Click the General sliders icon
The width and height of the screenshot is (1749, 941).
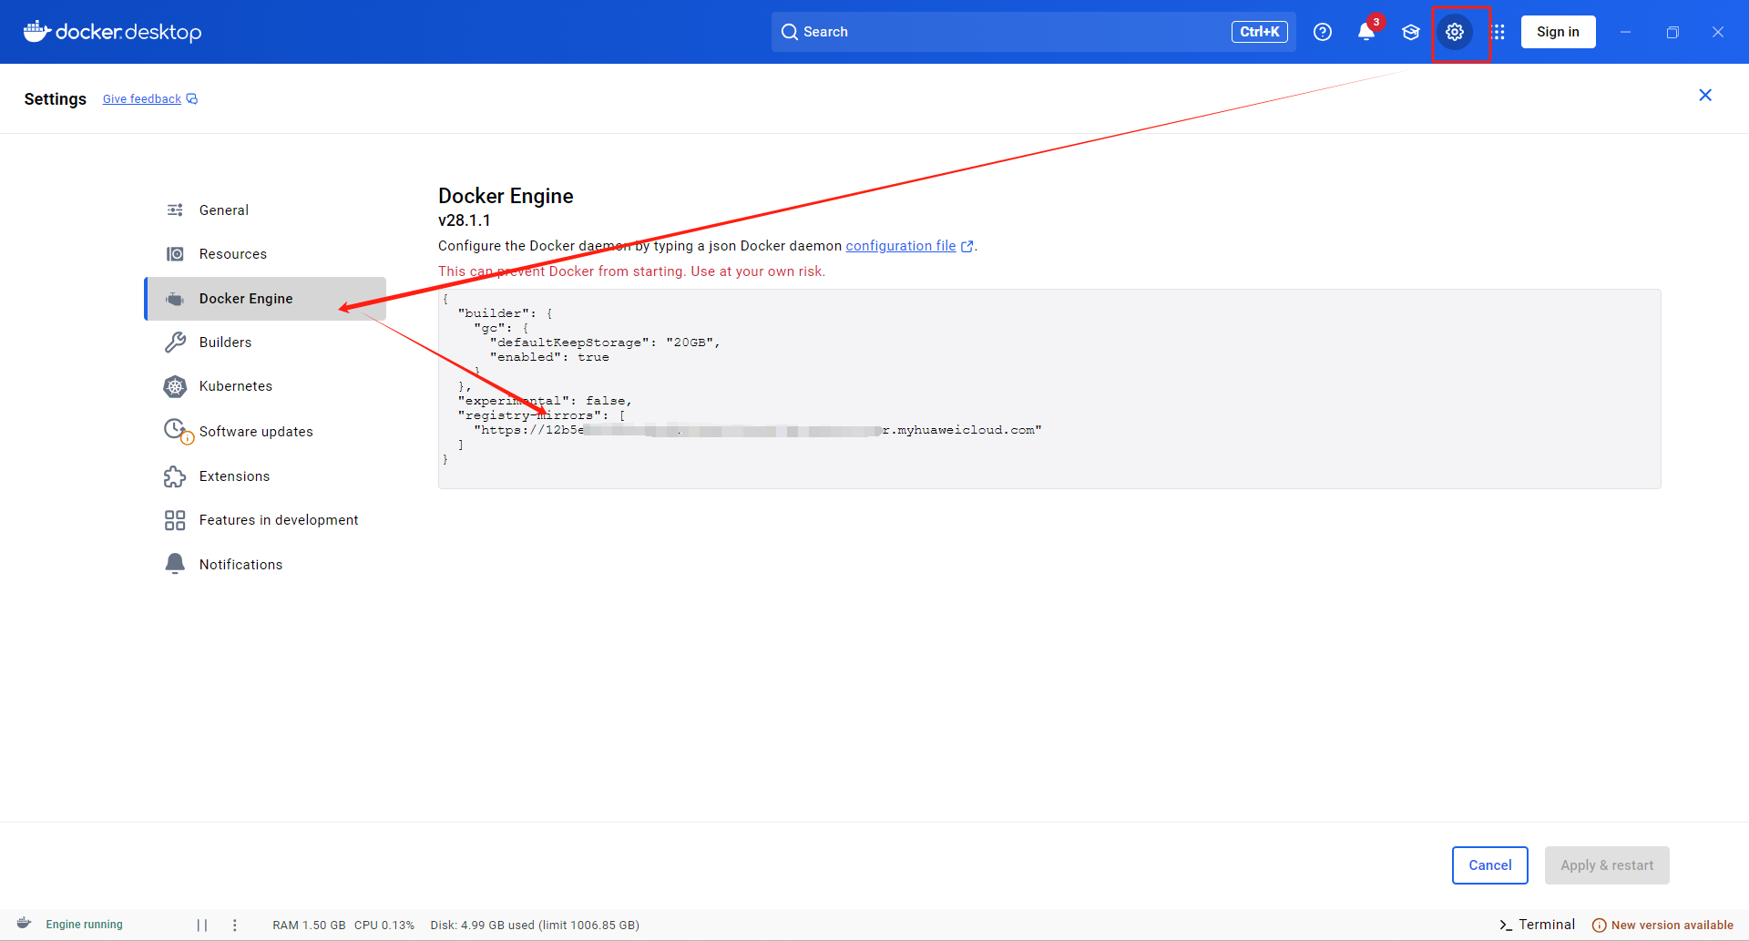pyautogui.click(x=175, y=210)
